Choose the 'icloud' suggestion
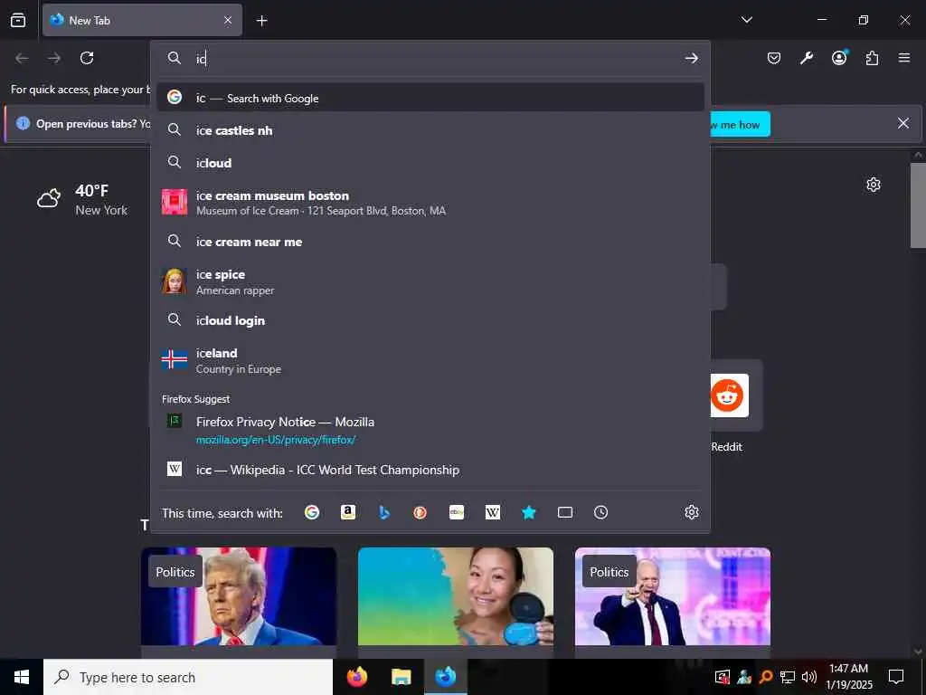Screen dimensions: 926x695 pyautogui.click(x=430, y=163)
